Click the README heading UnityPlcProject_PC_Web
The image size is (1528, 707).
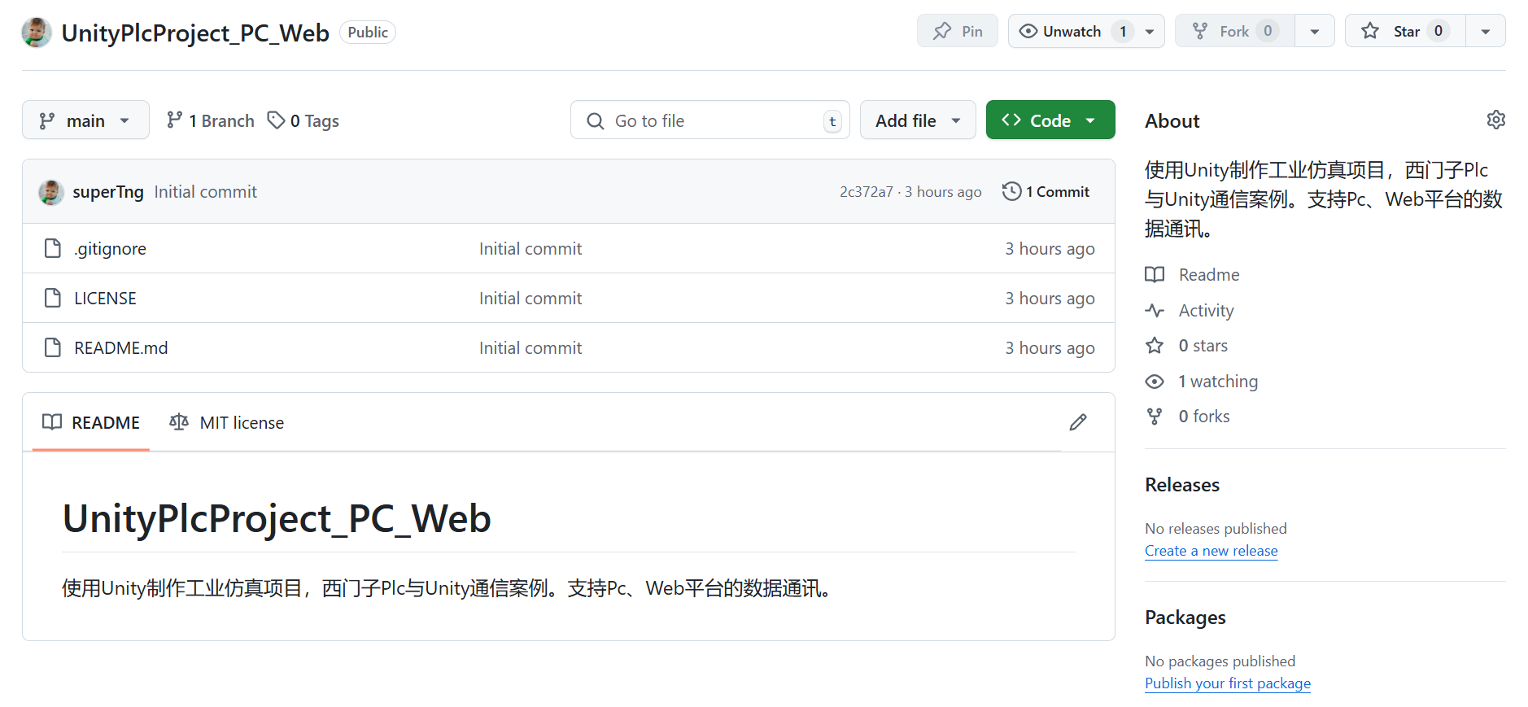(x=277, y=519)
